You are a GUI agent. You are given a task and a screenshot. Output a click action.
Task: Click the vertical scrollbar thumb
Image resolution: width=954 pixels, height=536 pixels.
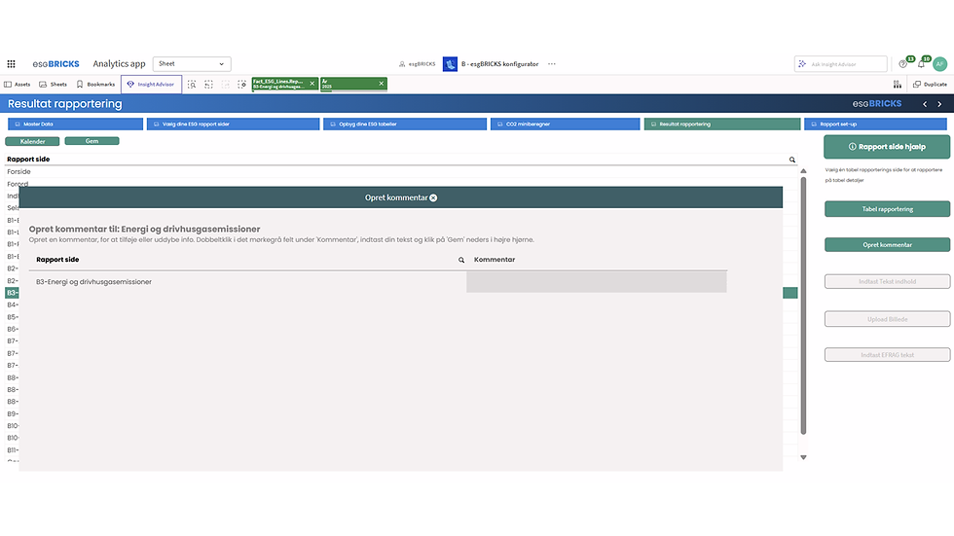click(803, 305)
